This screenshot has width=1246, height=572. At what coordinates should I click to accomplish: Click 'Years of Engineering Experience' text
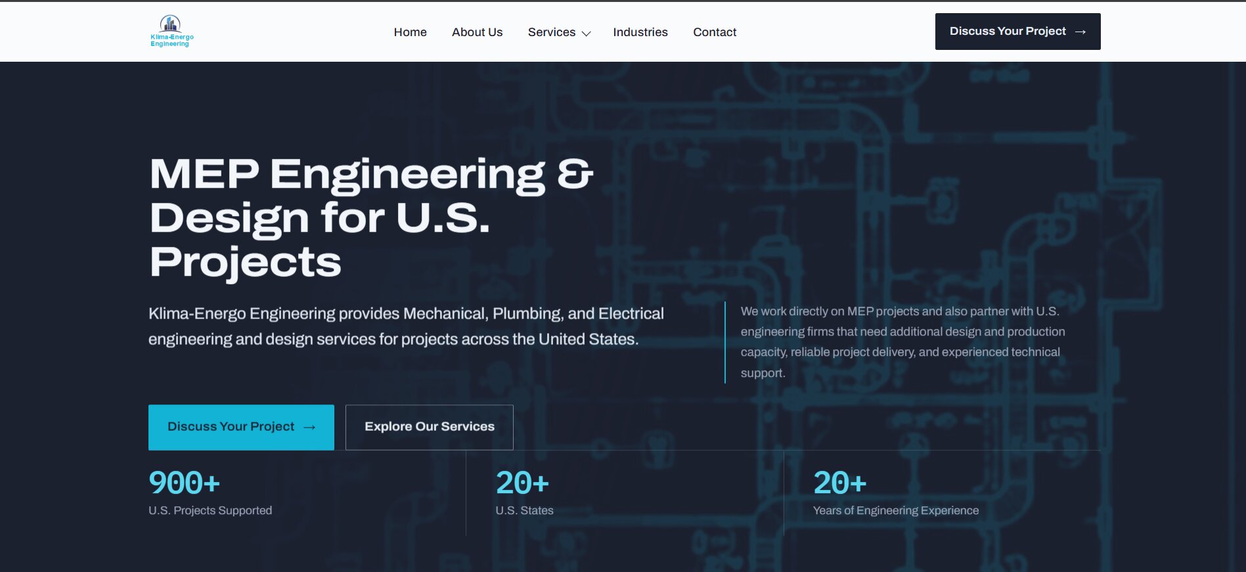pyautogui.click(x=896, y=510)
